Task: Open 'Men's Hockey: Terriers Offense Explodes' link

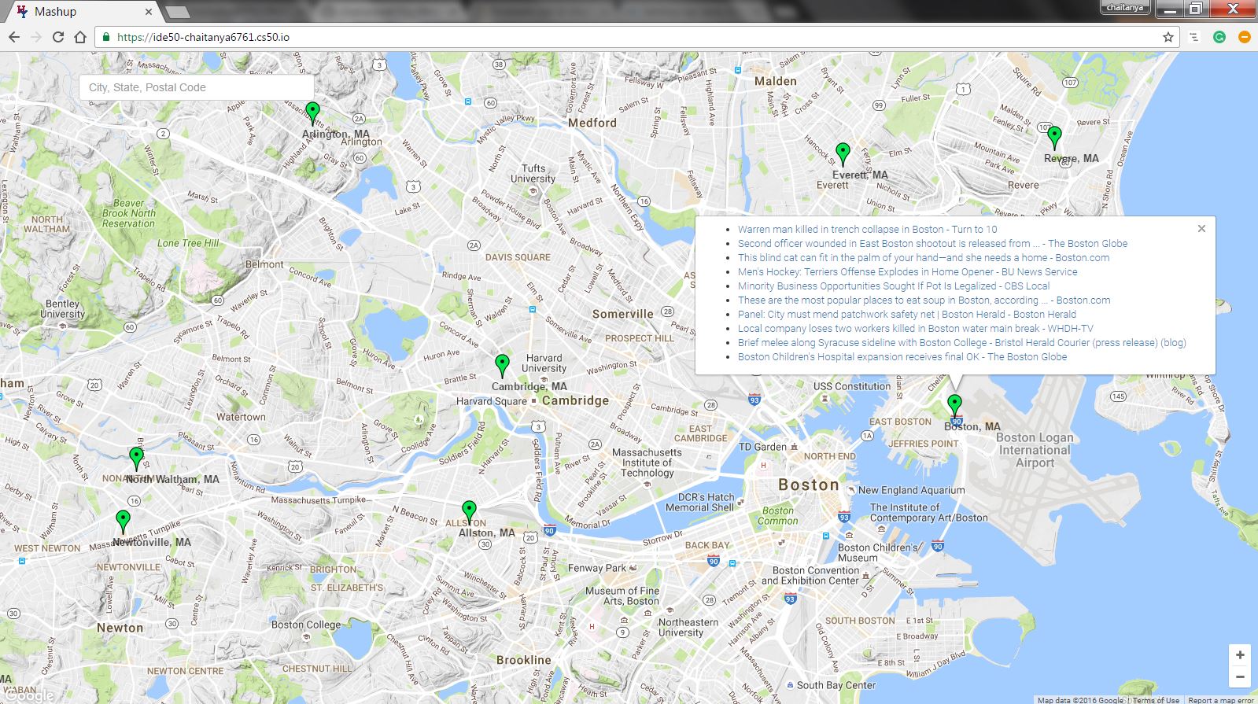Action: 907,272
